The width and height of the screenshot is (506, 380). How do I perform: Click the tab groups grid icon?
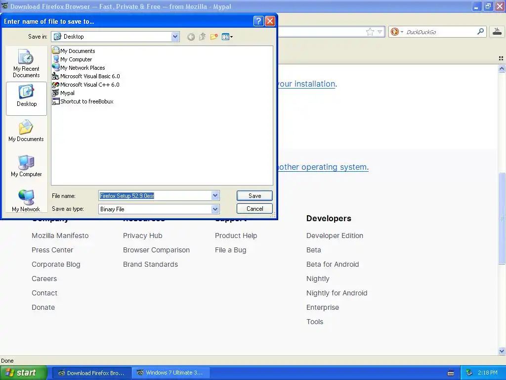(x=501, y=58)
